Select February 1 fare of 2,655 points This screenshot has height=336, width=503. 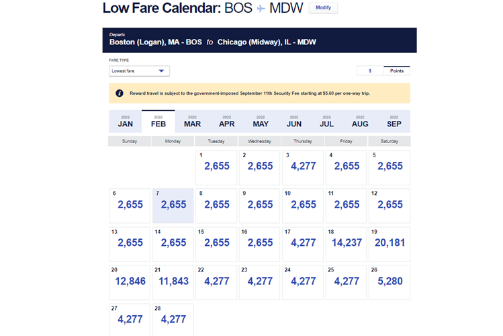click(216, 167)
